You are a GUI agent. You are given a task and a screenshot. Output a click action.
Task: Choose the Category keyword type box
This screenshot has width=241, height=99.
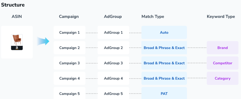[x=223, y=78]
